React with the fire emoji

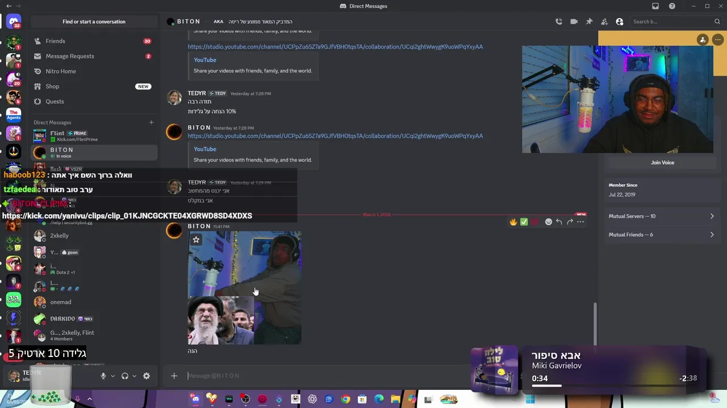(x=513, y=222)
